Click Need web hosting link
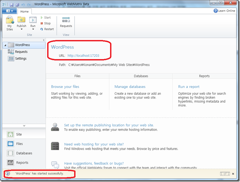The height and width of the screenshot is (182, 240). point(94,144)
